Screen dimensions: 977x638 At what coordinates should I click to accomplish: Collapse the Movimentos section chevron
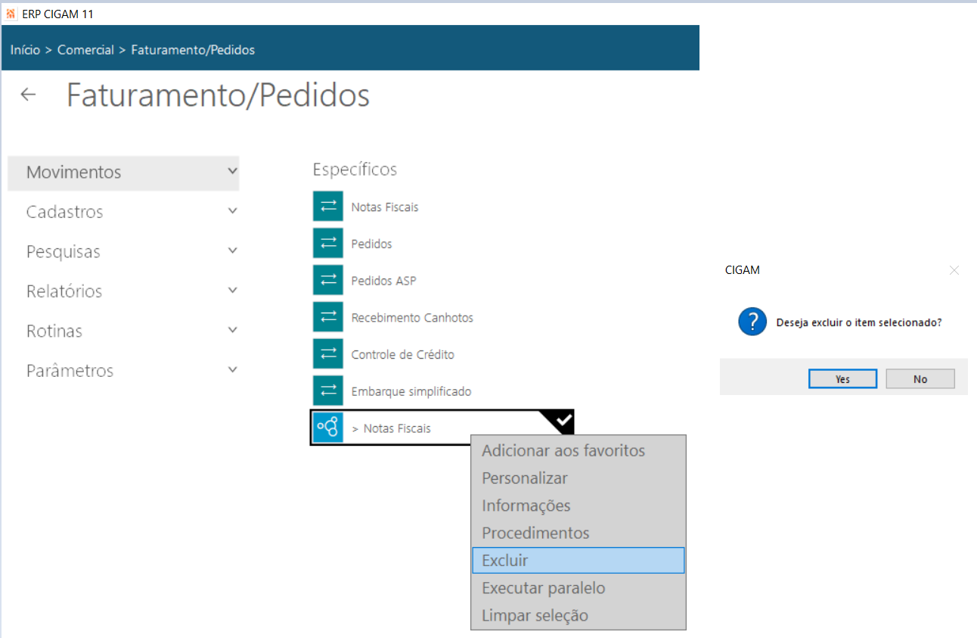click(232, 172)
